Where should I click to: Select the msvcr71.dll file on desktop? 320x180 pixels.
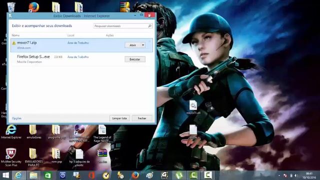point(193,107)
